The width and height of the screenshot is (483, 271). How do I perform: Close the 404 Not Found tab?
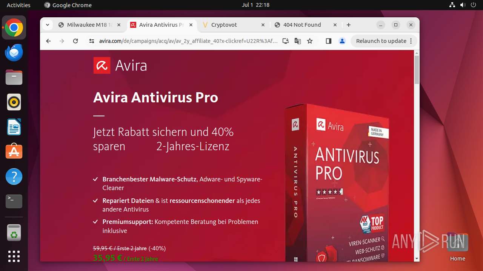[335, 25]
